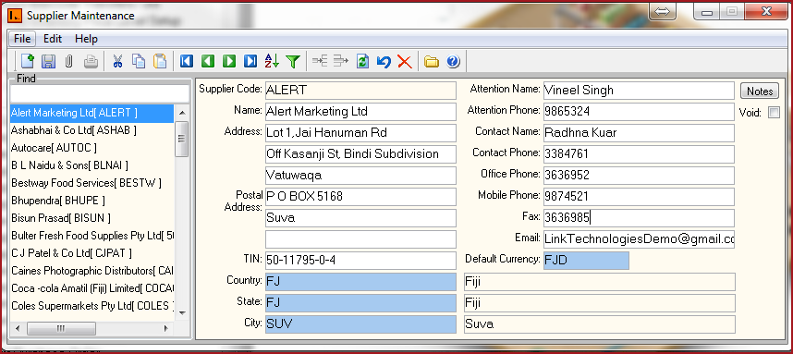The height and width of the screenshot is (354, 793).
Task: Open the Edit menu
Action: (53, 39)
